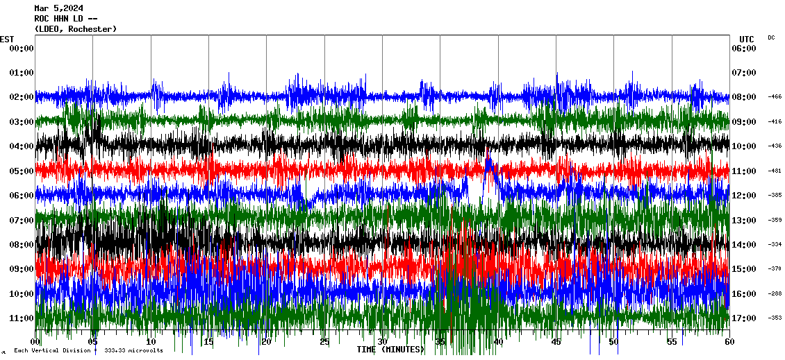The height and width of the screenshot is (360, 785).
Task: Select the 05:00 EST row label
Action: pyautogui.click(x=22, y=171)
